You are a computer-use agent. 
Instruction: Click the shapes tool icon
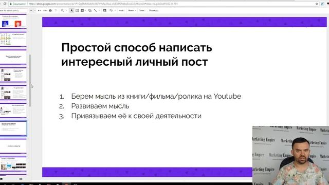coord(90,10)
